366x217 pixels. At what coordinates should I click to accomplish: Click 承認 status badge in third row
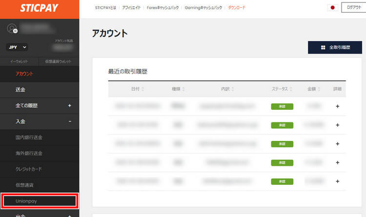click(x=282, y=144)
